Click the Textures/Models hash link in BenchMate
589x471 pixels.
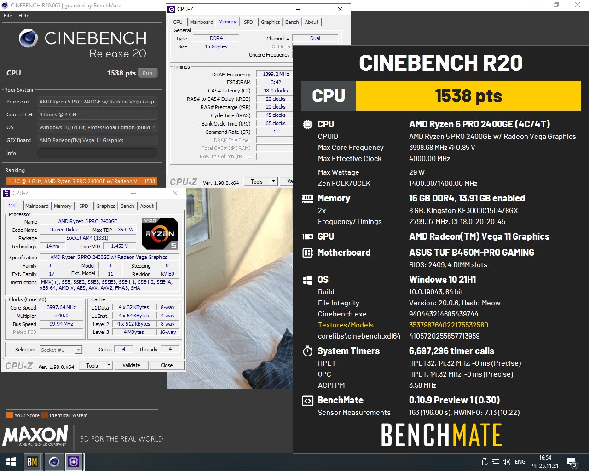pos(449,325)
